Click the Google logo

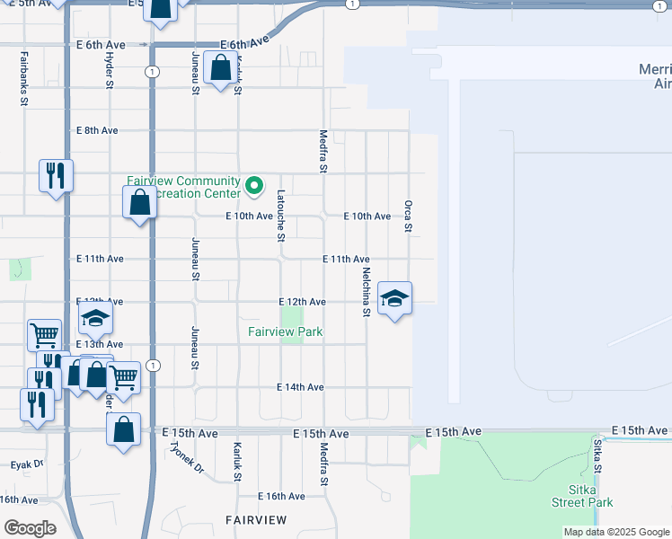tap(29, 528)
